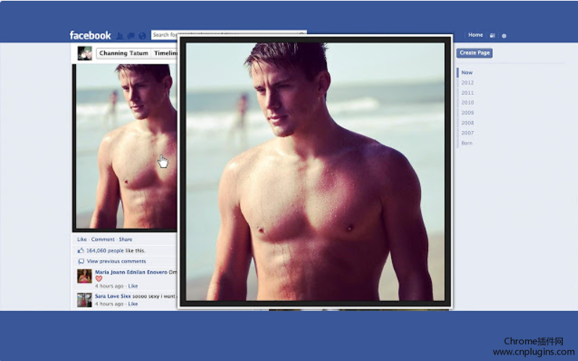Click the Create Page button

coord(474,53)
